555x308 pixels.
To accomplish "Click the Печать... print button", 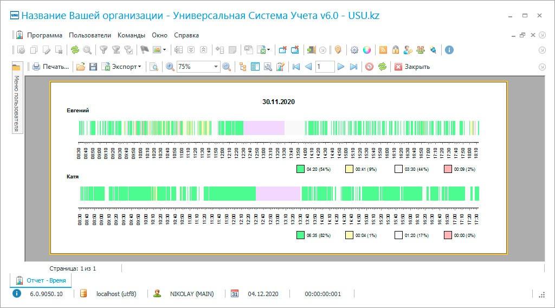I will [x=50, y=67].
